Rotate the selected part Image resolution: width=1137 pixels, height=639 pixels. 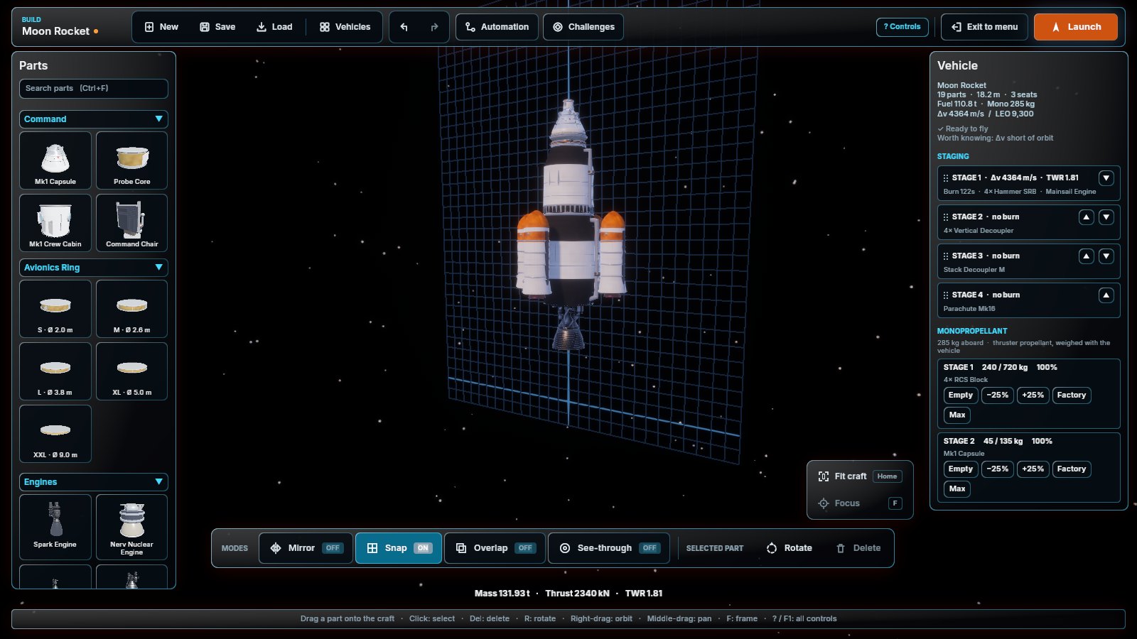point(790,548)
